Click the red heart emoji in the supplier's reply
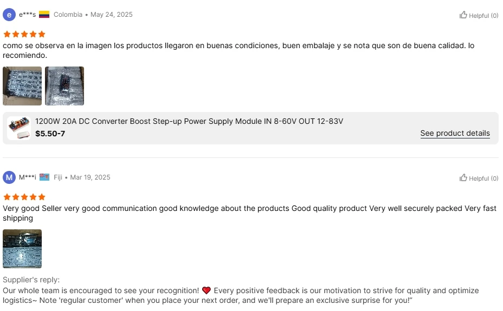 [x=206, y=290]
